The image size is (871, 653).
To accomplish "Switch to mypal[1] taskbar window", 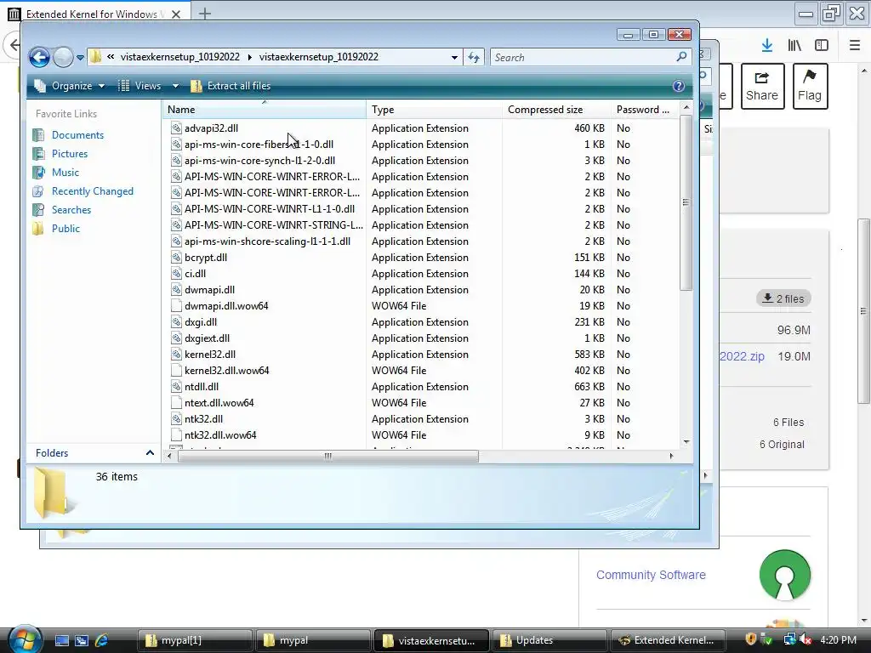I will coord(195,640).
